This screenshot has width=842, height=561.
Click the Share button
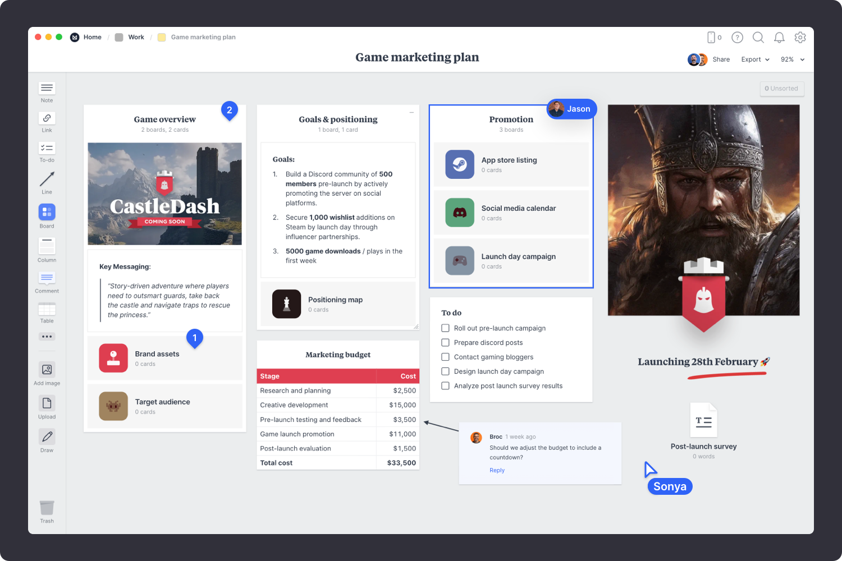point(721,59)
